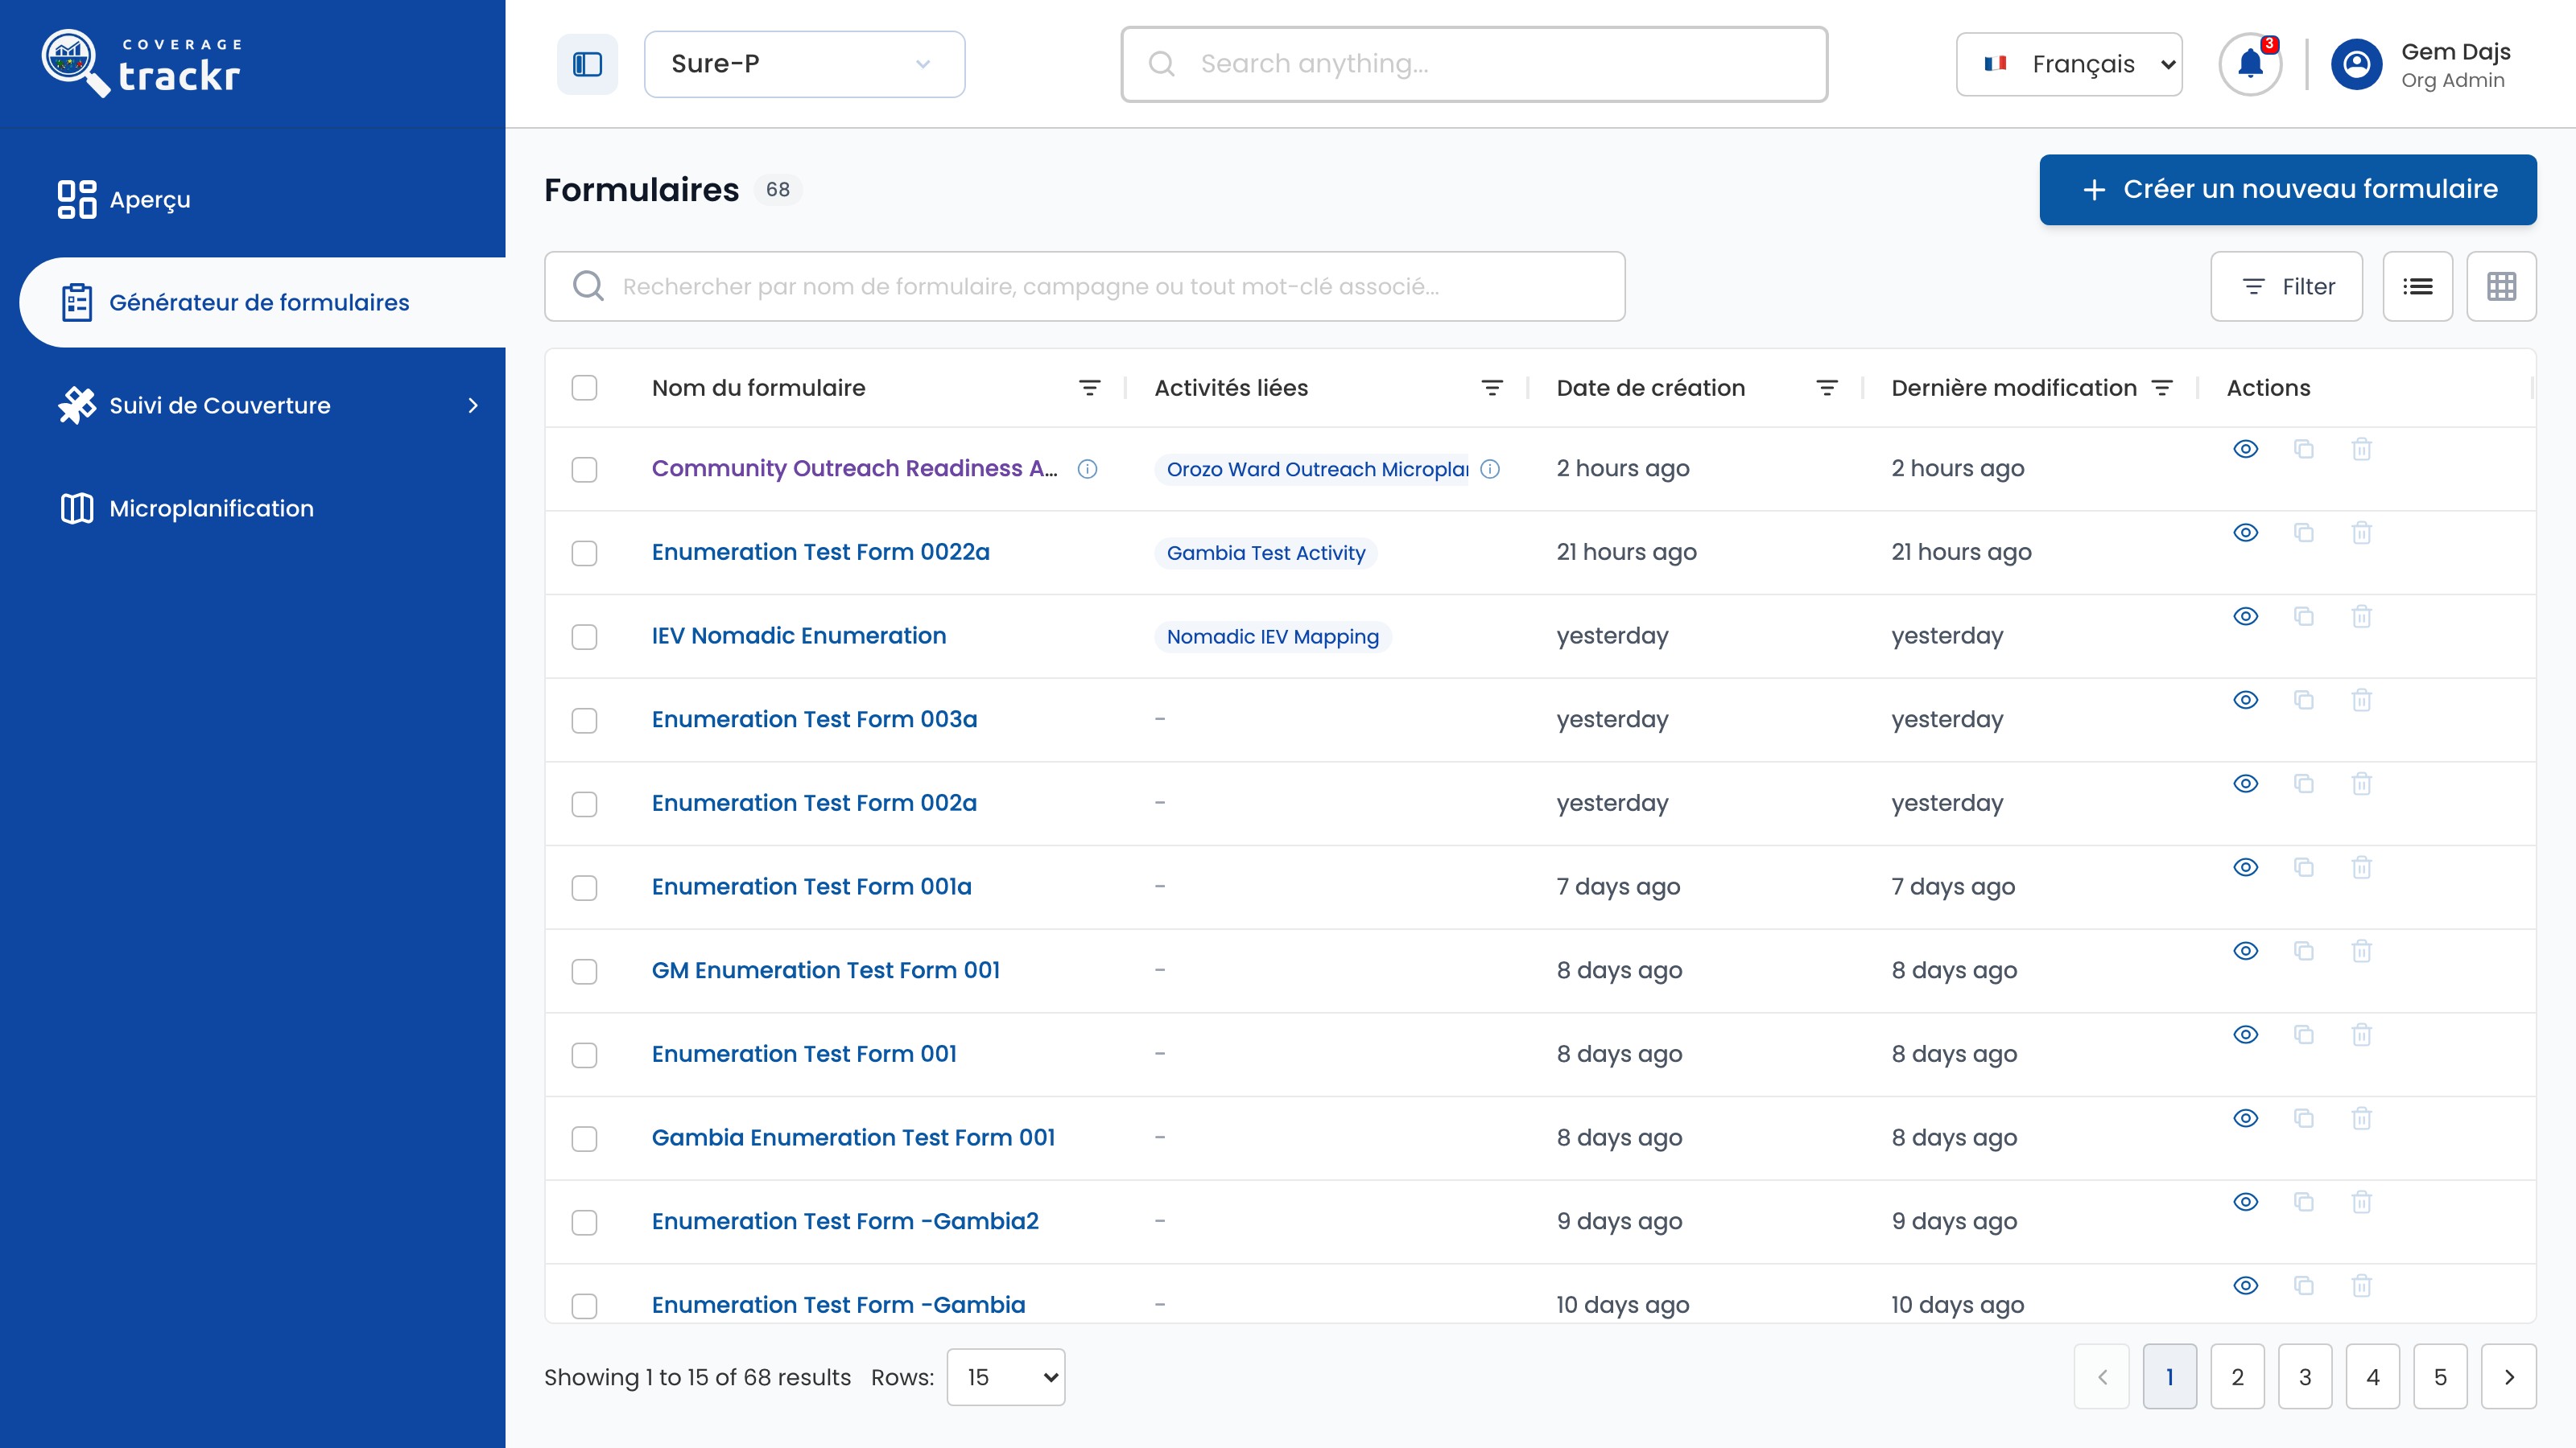View IEV Nomadic Enumeration form
The height and width of the screenshot is (1448, 2576).
click(2246, 616)
